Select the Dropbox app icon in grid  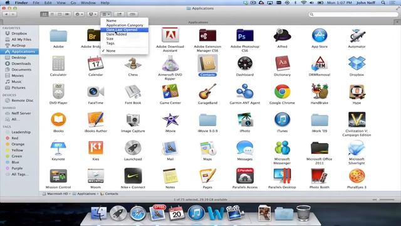click(x=357, y=63)
